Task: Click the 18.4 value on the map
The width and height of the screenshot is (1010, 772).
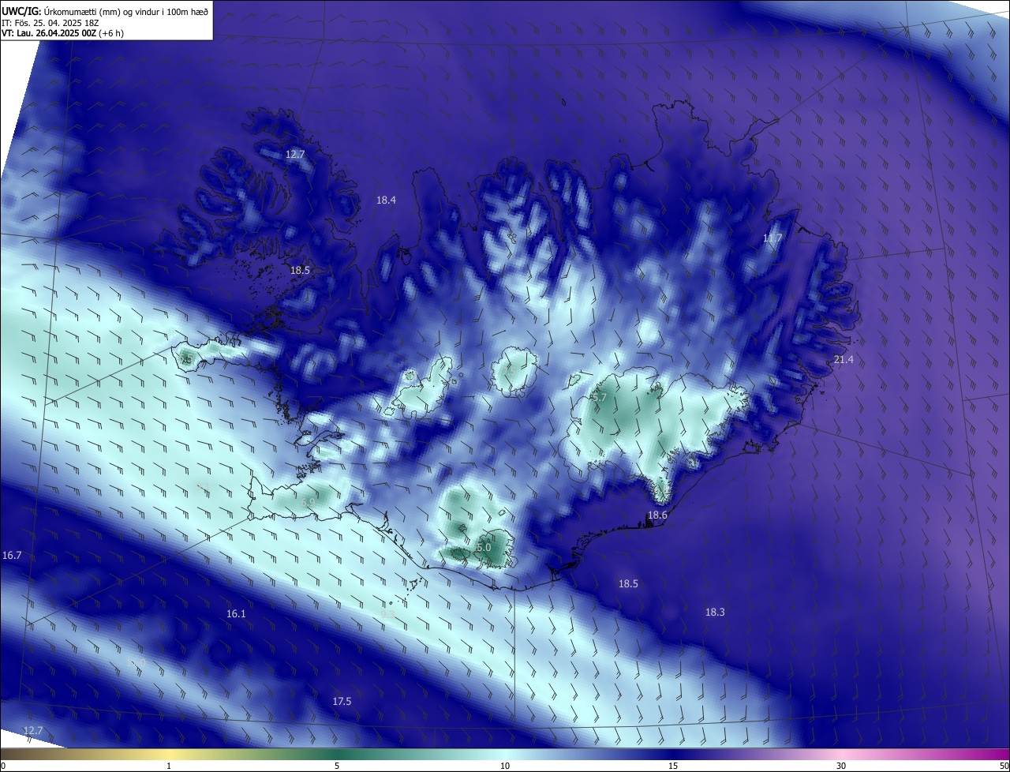Action: click(x=386, y=200)
